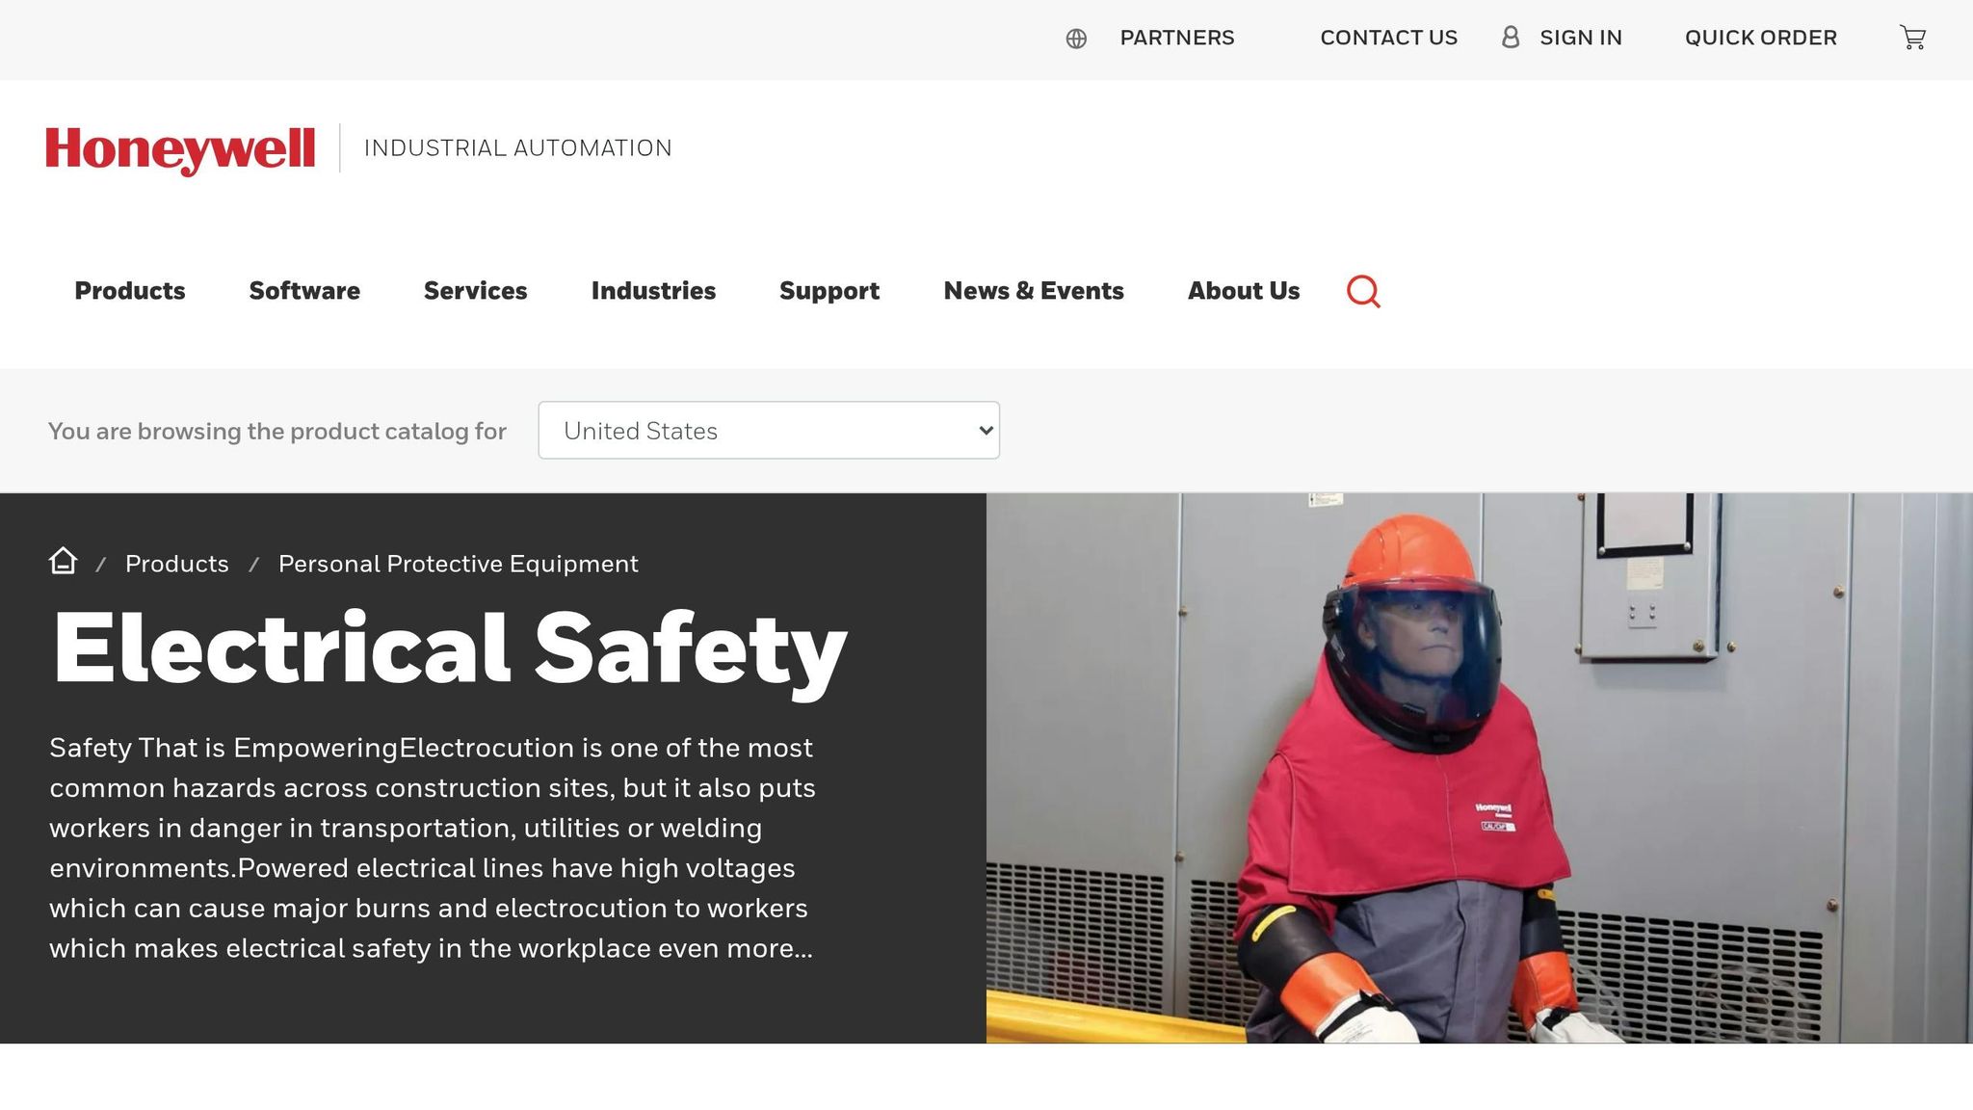This screenshot has height=1110, width=1973.
Task: Open the CONTACT US link
Action: [x=1388, y=38]
